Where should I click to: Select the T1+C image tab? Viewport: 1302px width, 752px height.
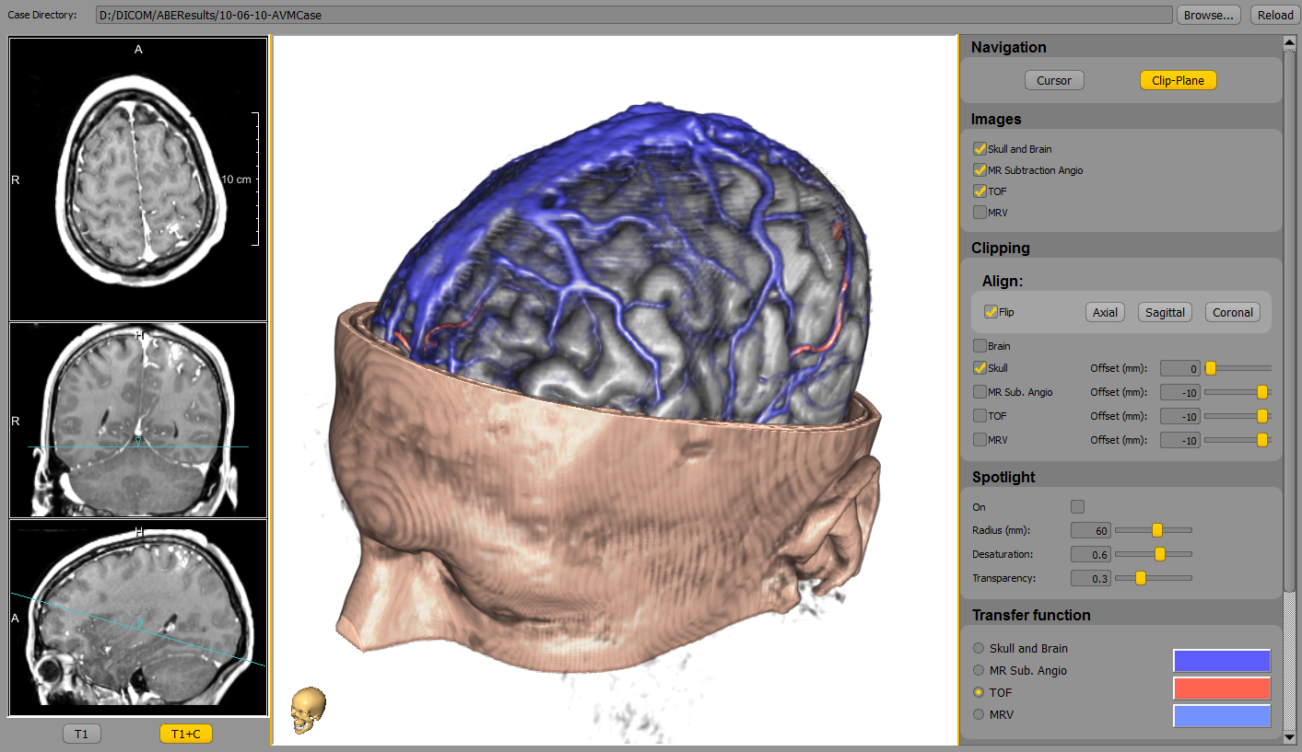pyautogui.click(x=185, y=734)
